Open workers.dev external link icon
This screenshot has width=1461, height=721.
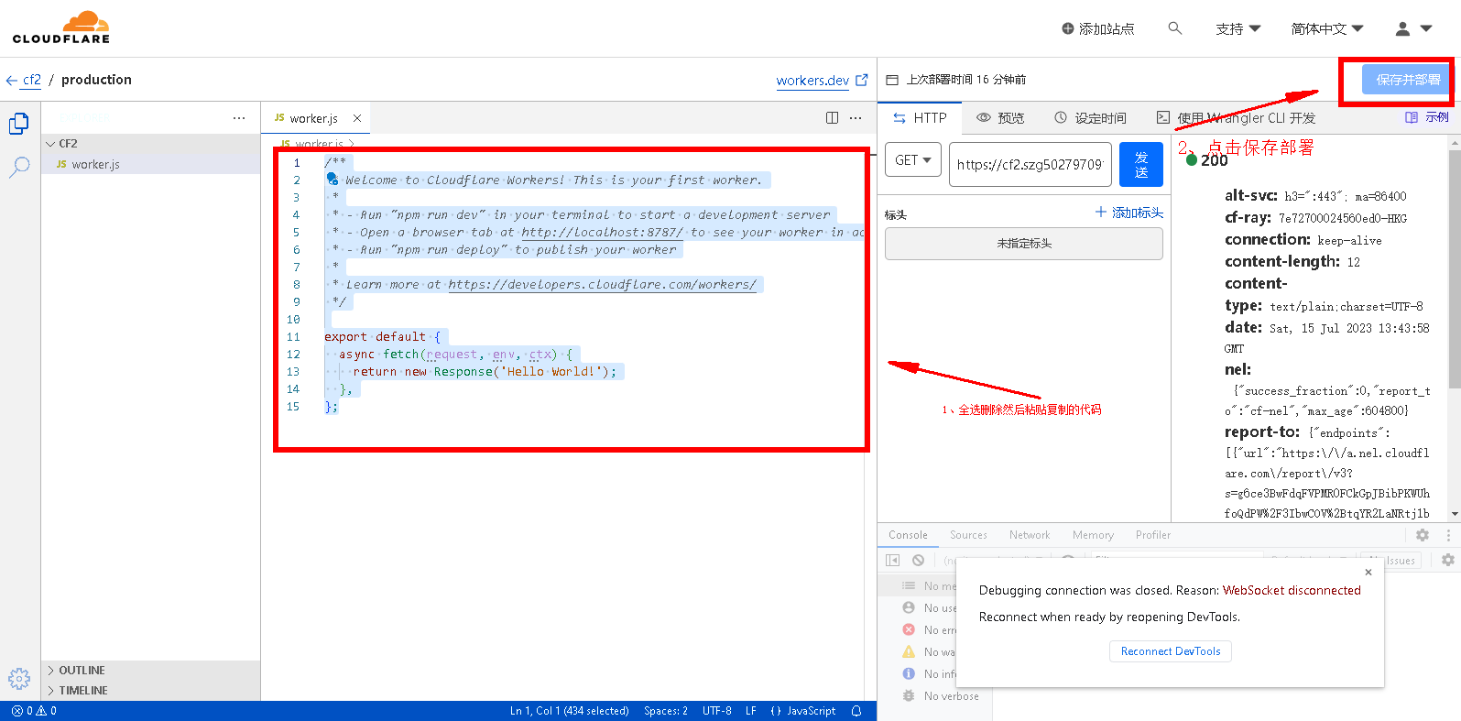point(862,80)
